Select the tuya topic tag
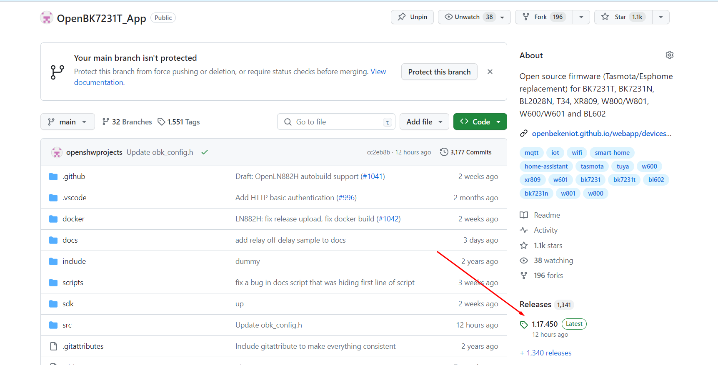 [x=623, y=166]
